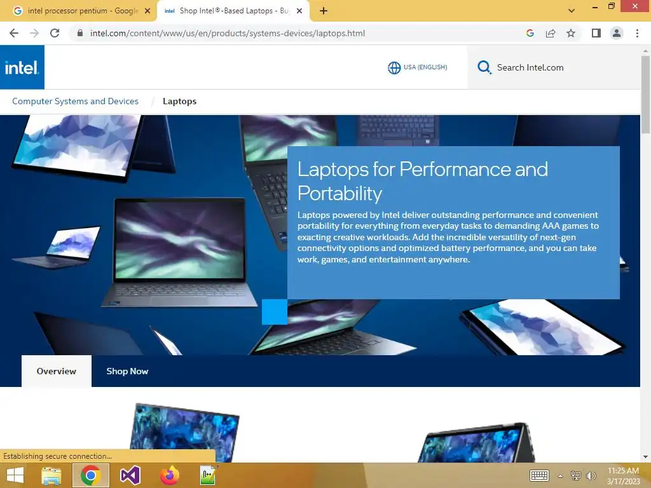Click the padlock site info icon
This screenshot has height=488, width=651.
[x=80, y=33]
